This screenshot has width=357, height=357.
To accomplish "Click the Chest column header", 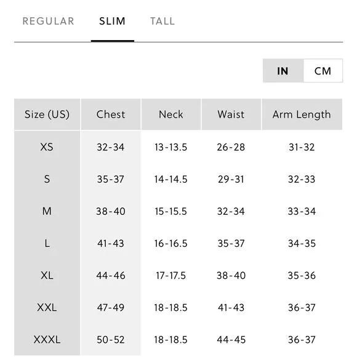I will 111,114.
